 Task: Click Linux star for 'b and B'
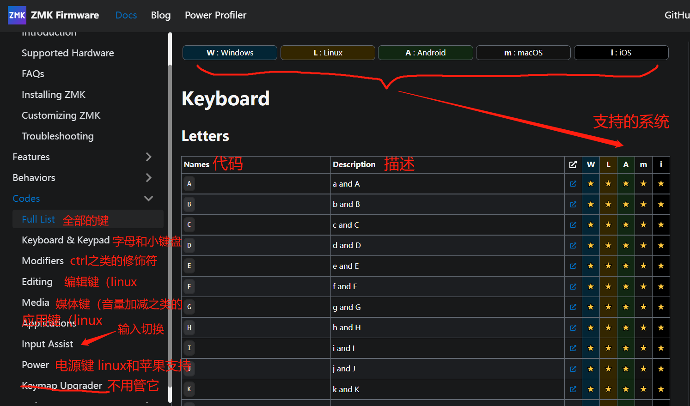[x=608, y=204]
